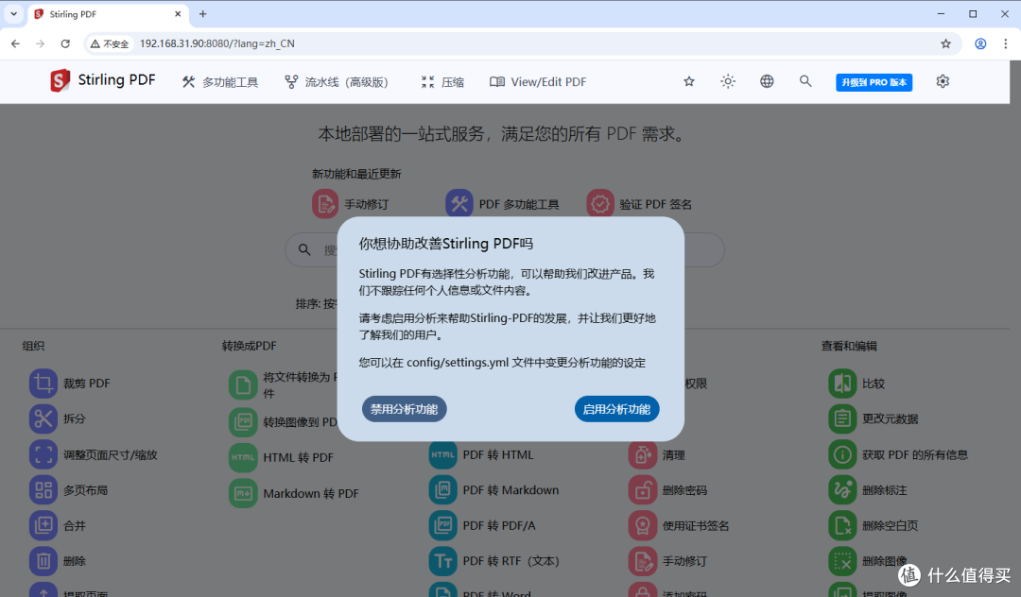
Task: Toggle dark mode sun icon
Action: pyautogui.click(x=728, y=81)
